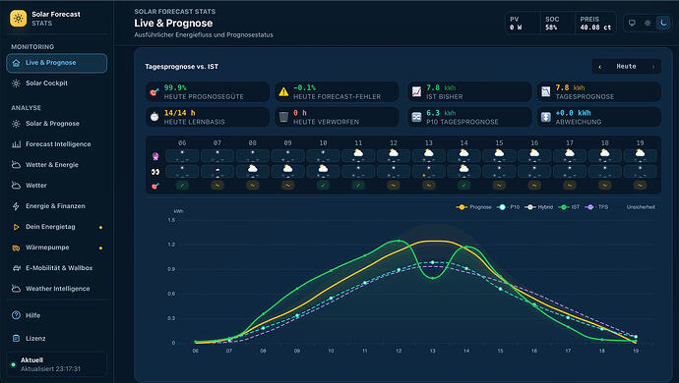Switch to light theme sun icon
The height and width of the screenshot is (383, 679).
pyautogui.click(x=648, y=23)
